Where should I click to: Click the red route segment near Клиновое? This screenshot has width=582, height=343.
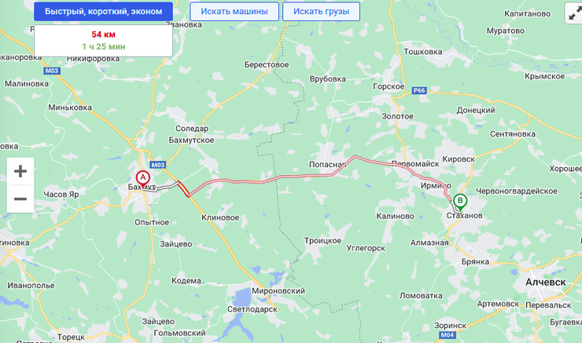click(x=183, y=189)
